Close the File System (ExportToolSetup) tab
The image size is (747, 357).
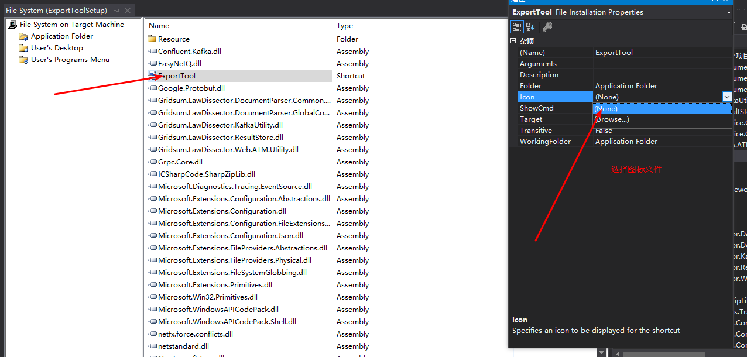click(128, 11)
